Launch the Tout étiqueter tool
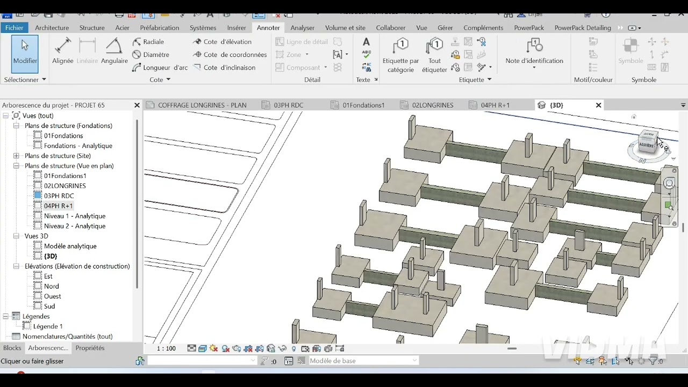 tap(434, 55)
